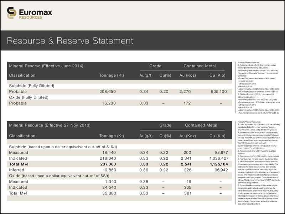Click bold 'Total M+I' row label

click(x=19, y=164)
